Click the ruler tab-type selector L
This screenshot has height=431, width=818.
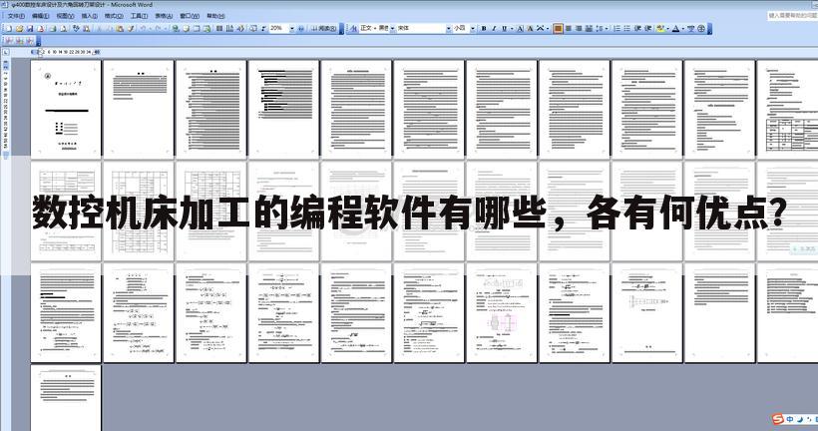click(x=6, y=52)
